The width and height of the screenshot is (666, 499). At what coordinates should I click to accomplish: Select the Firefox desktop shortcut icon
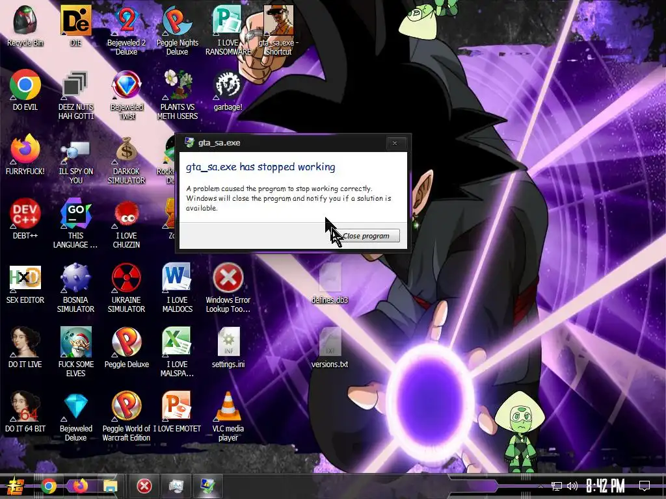(25, 149)
